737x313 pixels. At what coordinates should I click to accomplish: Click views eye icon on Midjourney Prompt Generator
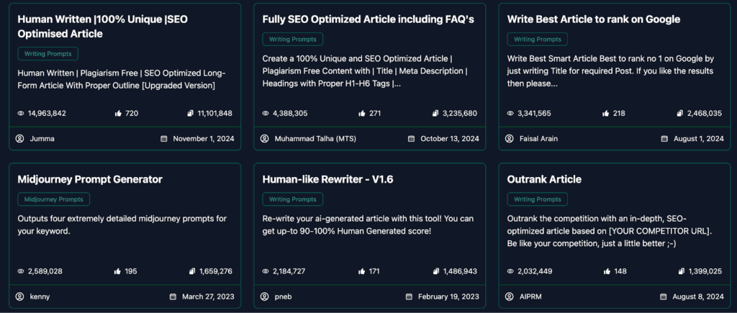coord(20,271)
